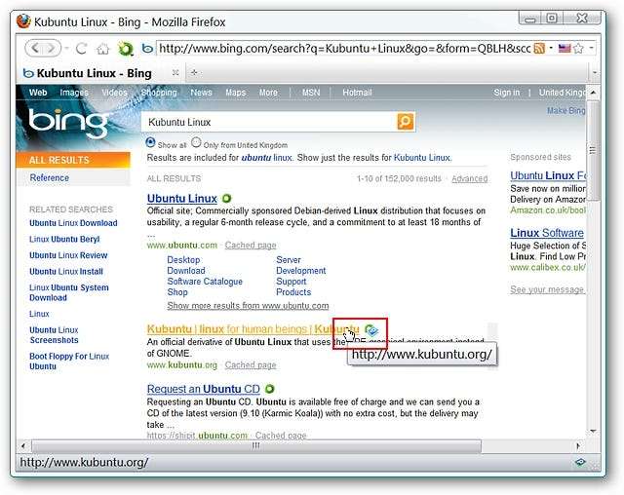Open the Ubuntu Linux search result title
The height and width of the screenshot is (495, 624).
pyautogui.click(x=182, y=198)
